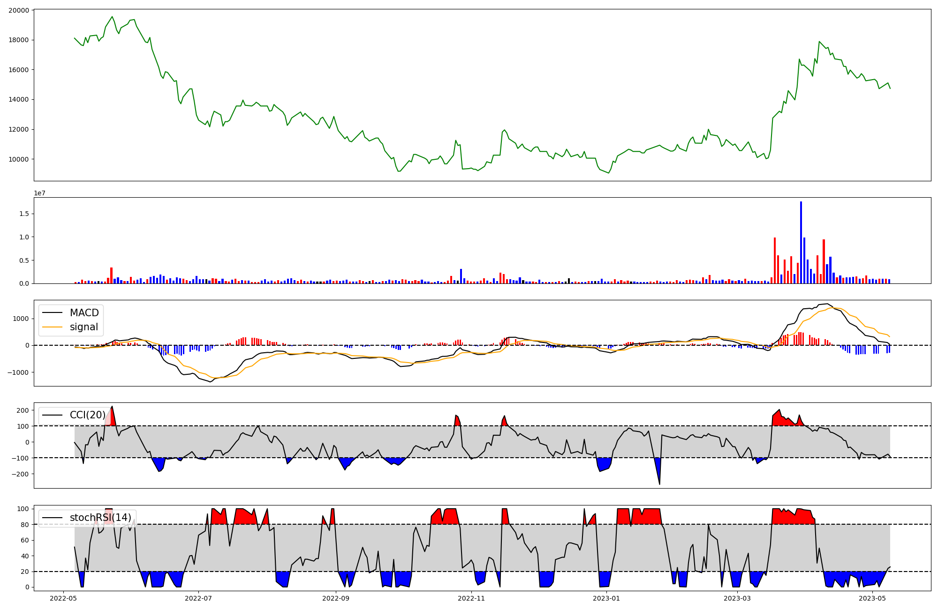Click the 20000 price axis tick label

pos(18,10)
